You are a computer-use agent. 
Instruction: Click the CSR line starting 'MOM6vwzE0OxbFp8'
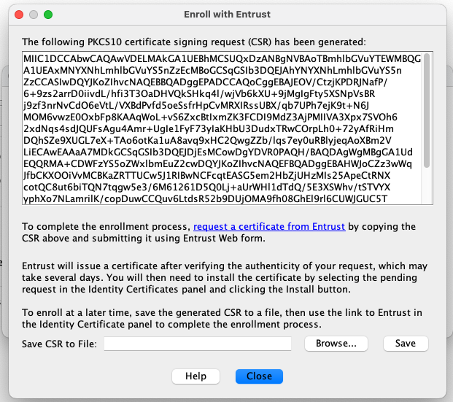[x=212, y=117]
